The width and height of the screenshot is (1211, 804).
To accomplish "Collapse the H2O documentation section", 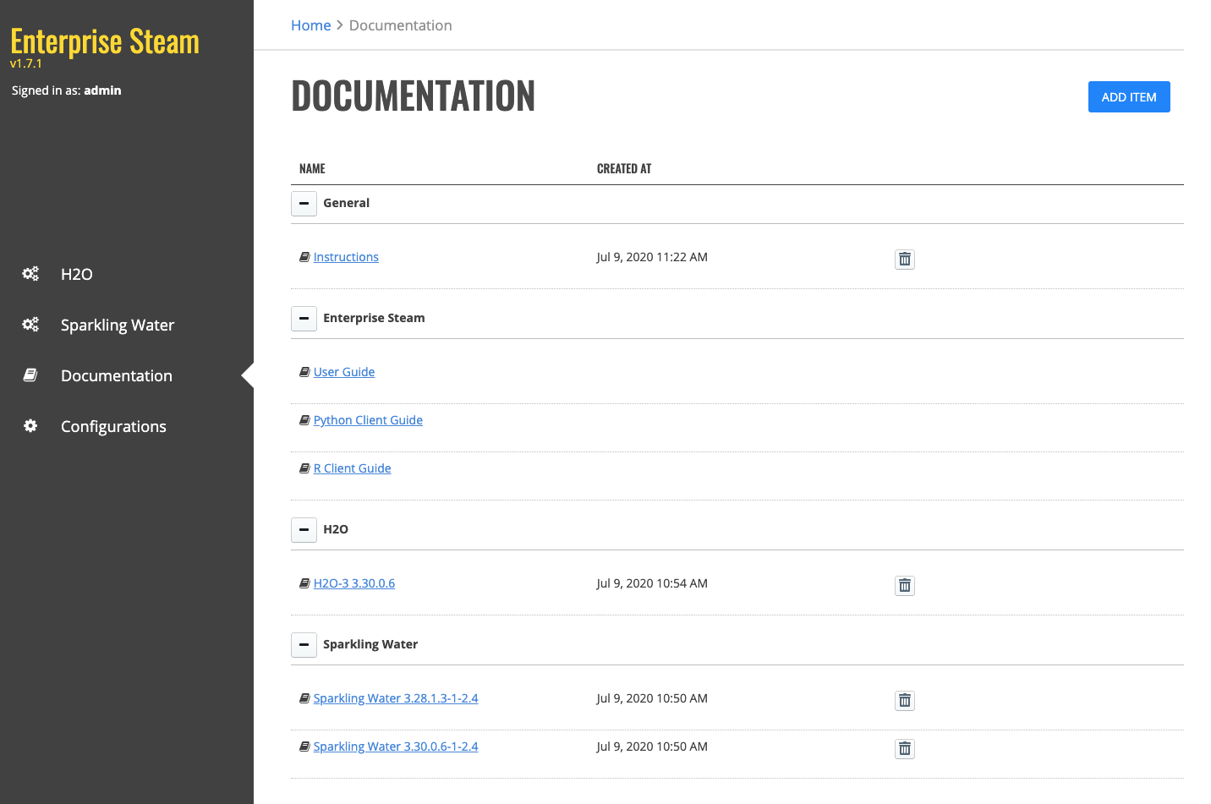I will [304, 530].
